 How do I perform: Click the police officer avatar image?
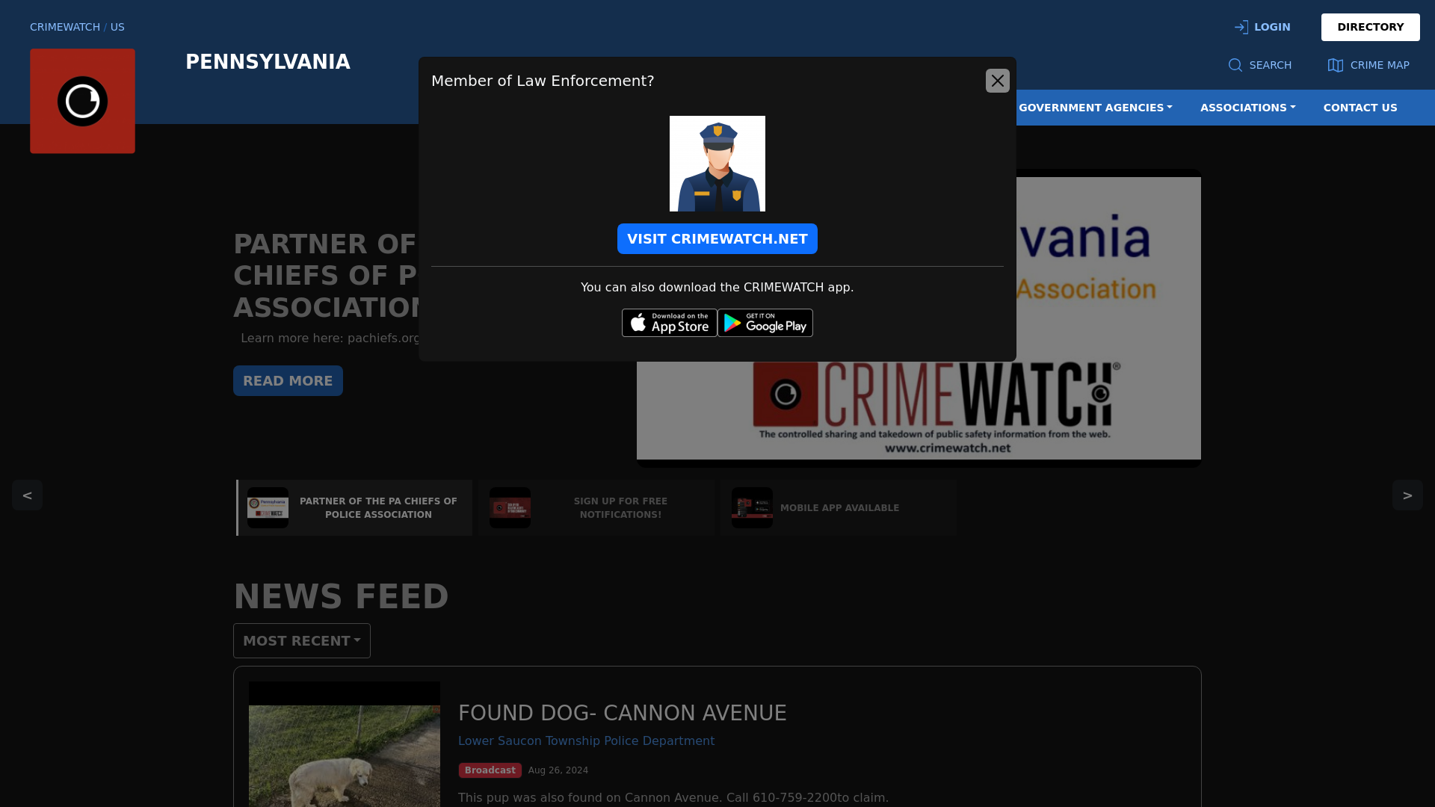717,164
